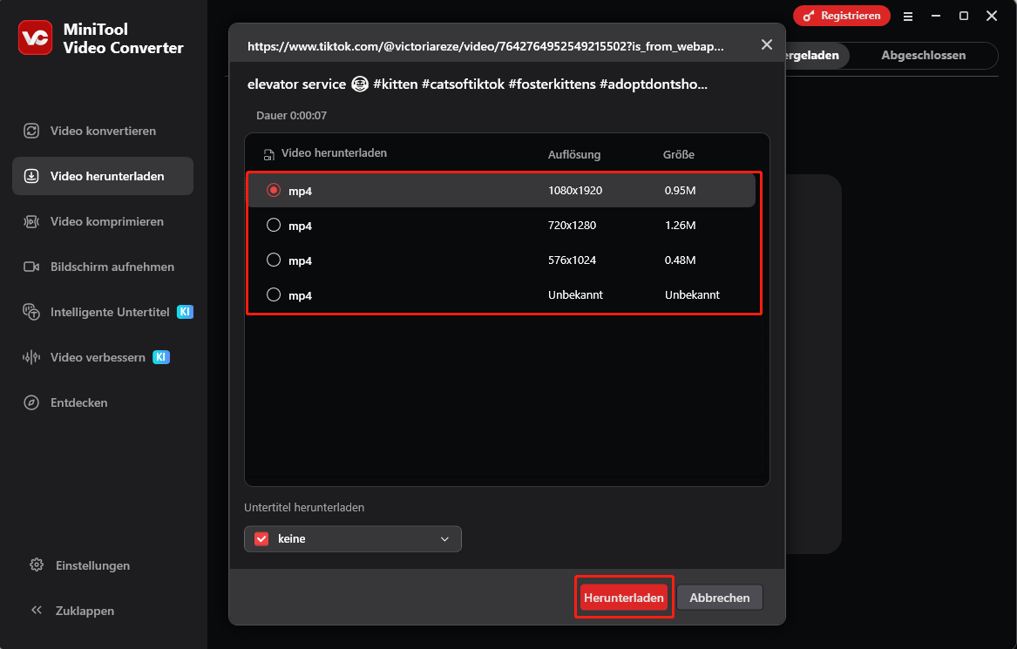Open the hamburger menu in title bar
This screenshot has width=1017, height=649.
(x=908, y=17)
